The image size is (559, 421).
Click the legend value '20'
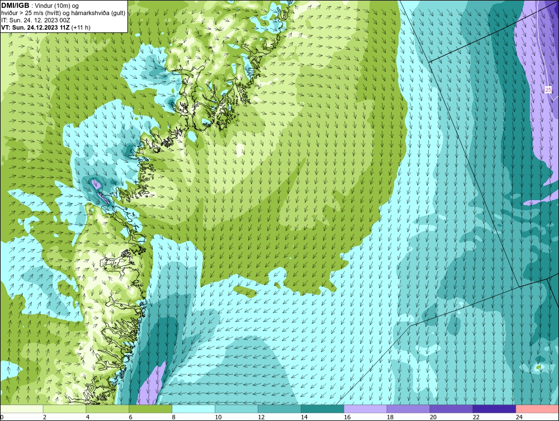[433, 417]
